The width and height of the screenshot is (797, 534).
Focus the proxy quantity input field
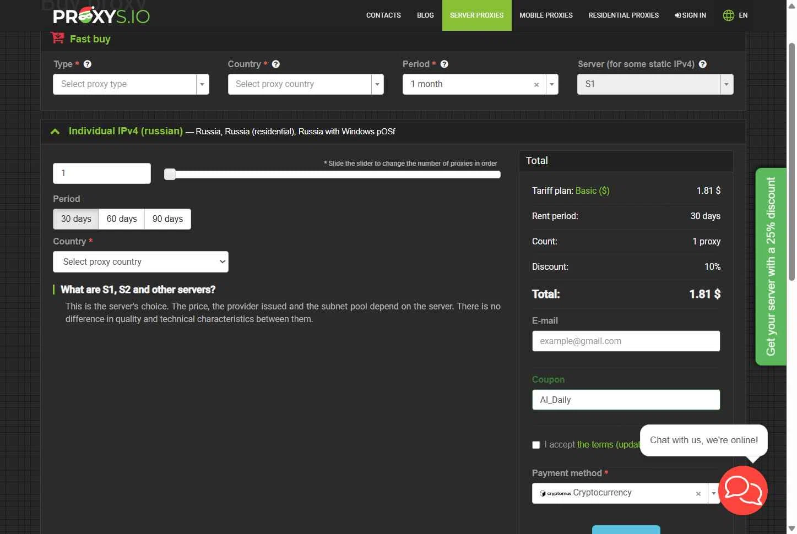[102, 173]
